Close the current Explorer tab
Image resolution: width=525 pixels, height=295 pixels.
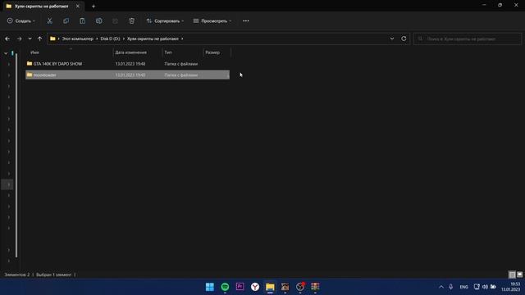click(78, 6)
